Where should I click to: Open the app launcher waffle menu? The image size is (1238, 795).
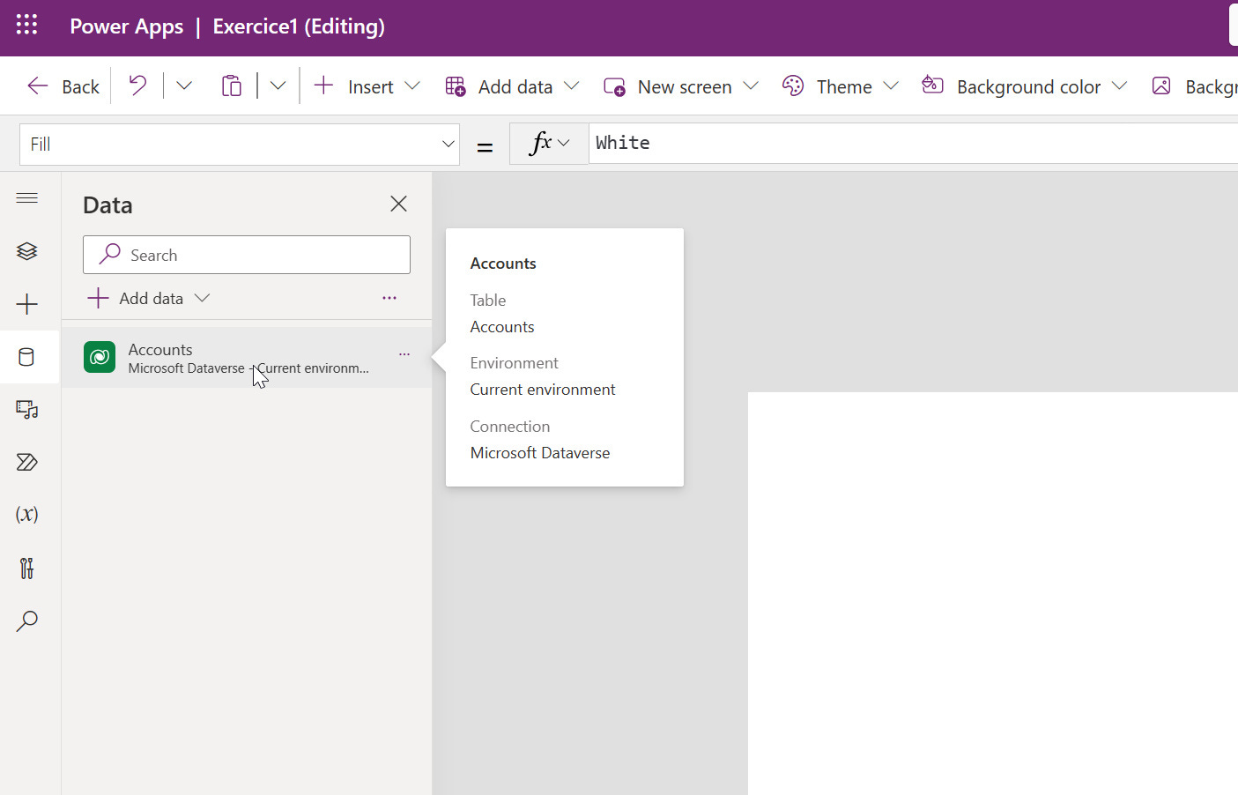[x=26, y=25]
